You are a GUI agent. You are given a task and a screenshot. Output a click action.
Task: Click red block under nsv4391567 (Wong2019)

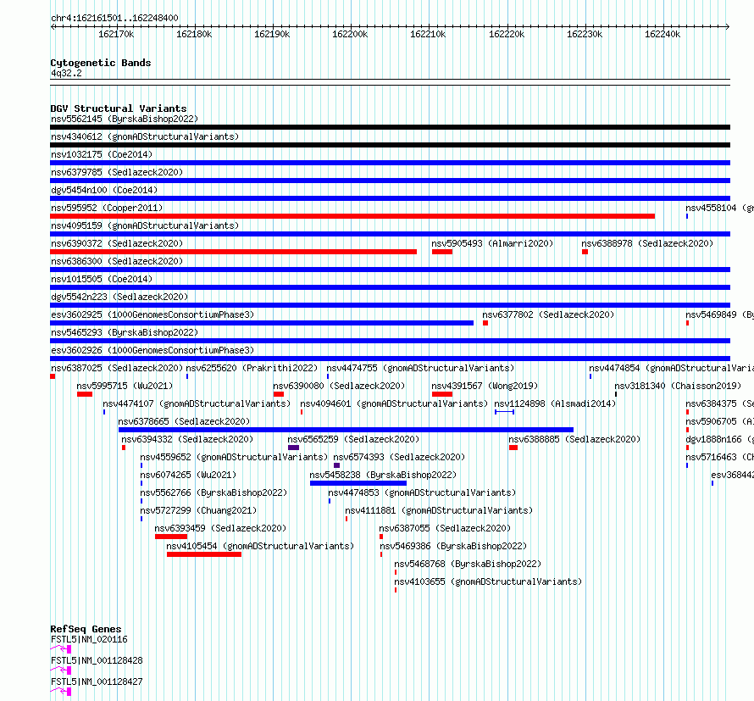442,394
